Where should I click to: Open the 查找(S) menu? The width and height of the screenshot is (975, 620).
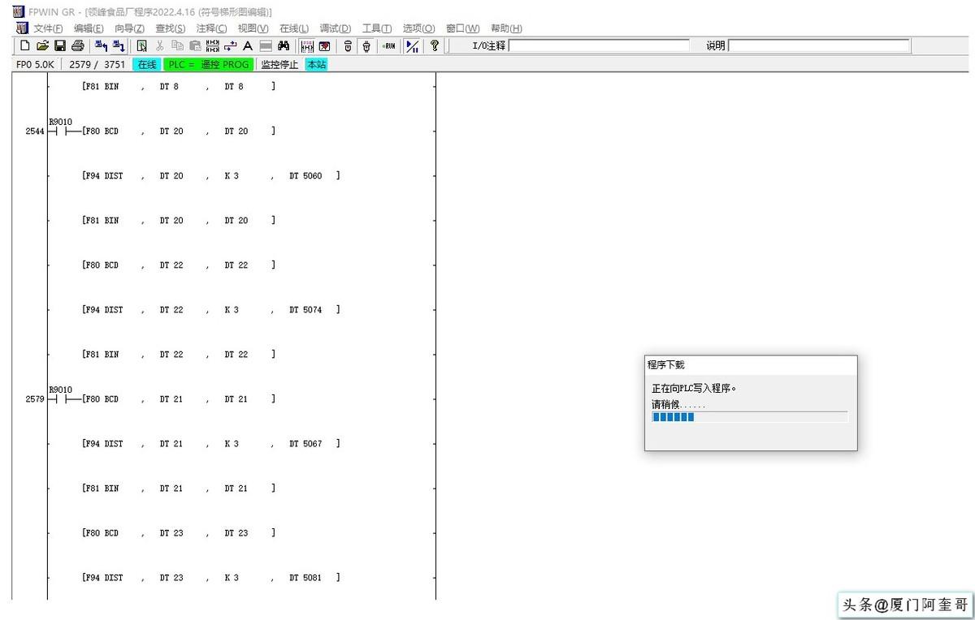tap(170, 28)
